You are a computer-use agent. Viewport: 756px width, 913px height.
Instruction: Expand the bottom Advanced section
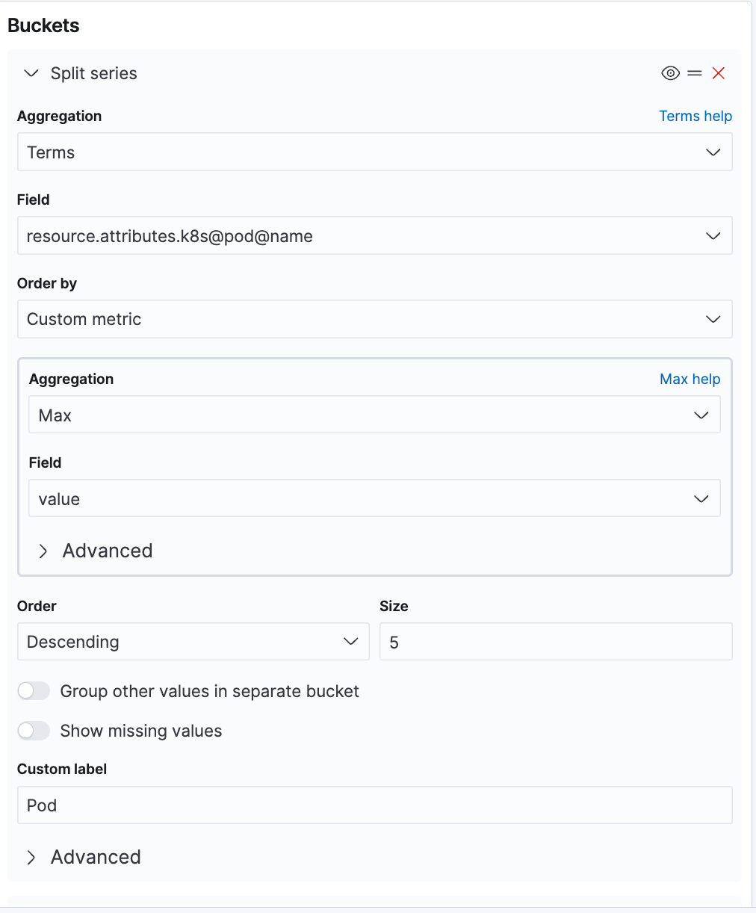[x=83, y=857]
